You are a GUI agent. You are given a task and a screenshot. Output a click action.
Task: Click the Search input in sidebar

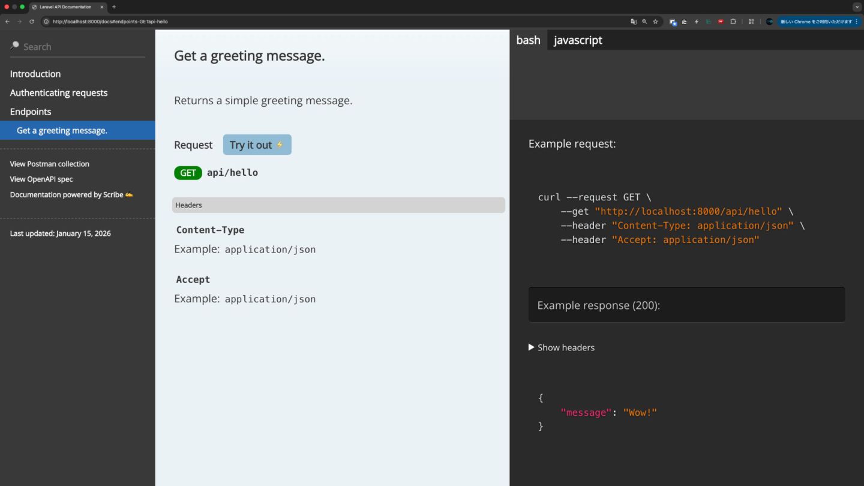coord(78,47)
